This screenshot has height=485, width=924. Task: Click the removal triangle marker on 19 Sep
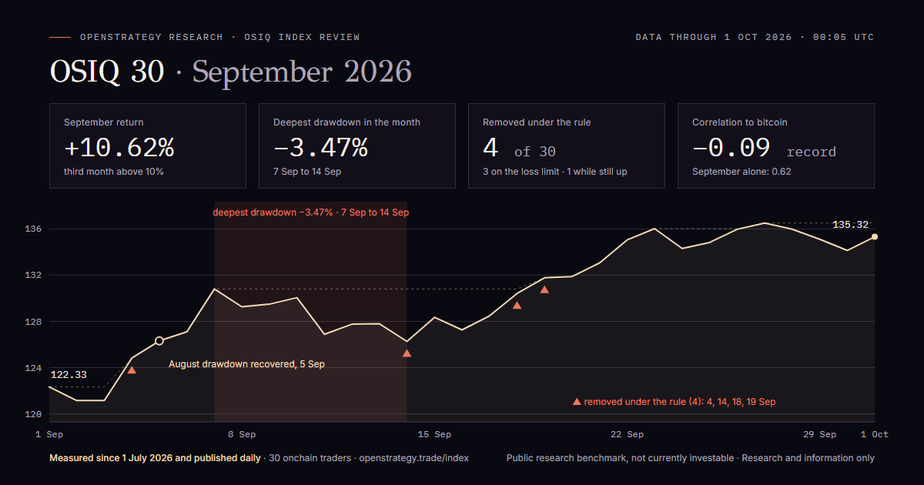click(x=544, y=289)
